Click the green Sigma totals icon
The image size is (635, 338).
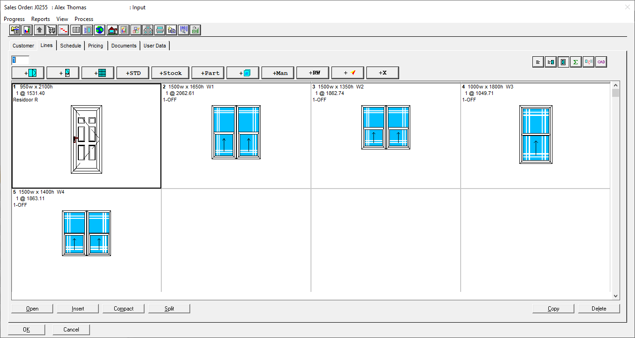pos(576,62)
